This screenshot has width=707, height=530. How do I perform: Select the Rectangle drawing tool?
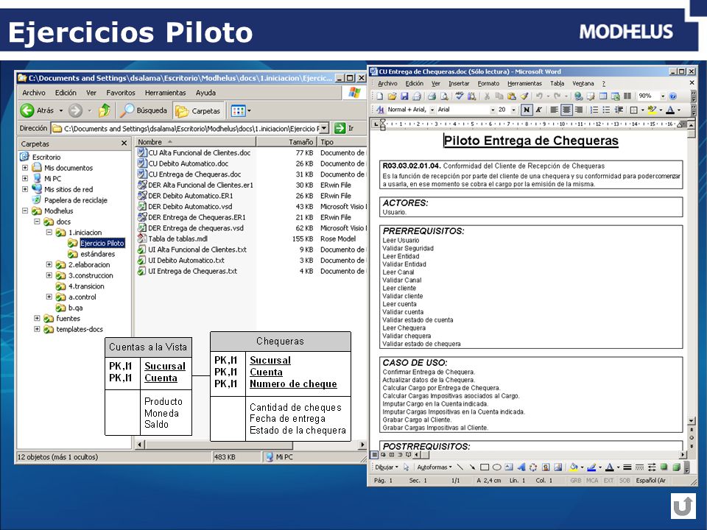(485, 467)
